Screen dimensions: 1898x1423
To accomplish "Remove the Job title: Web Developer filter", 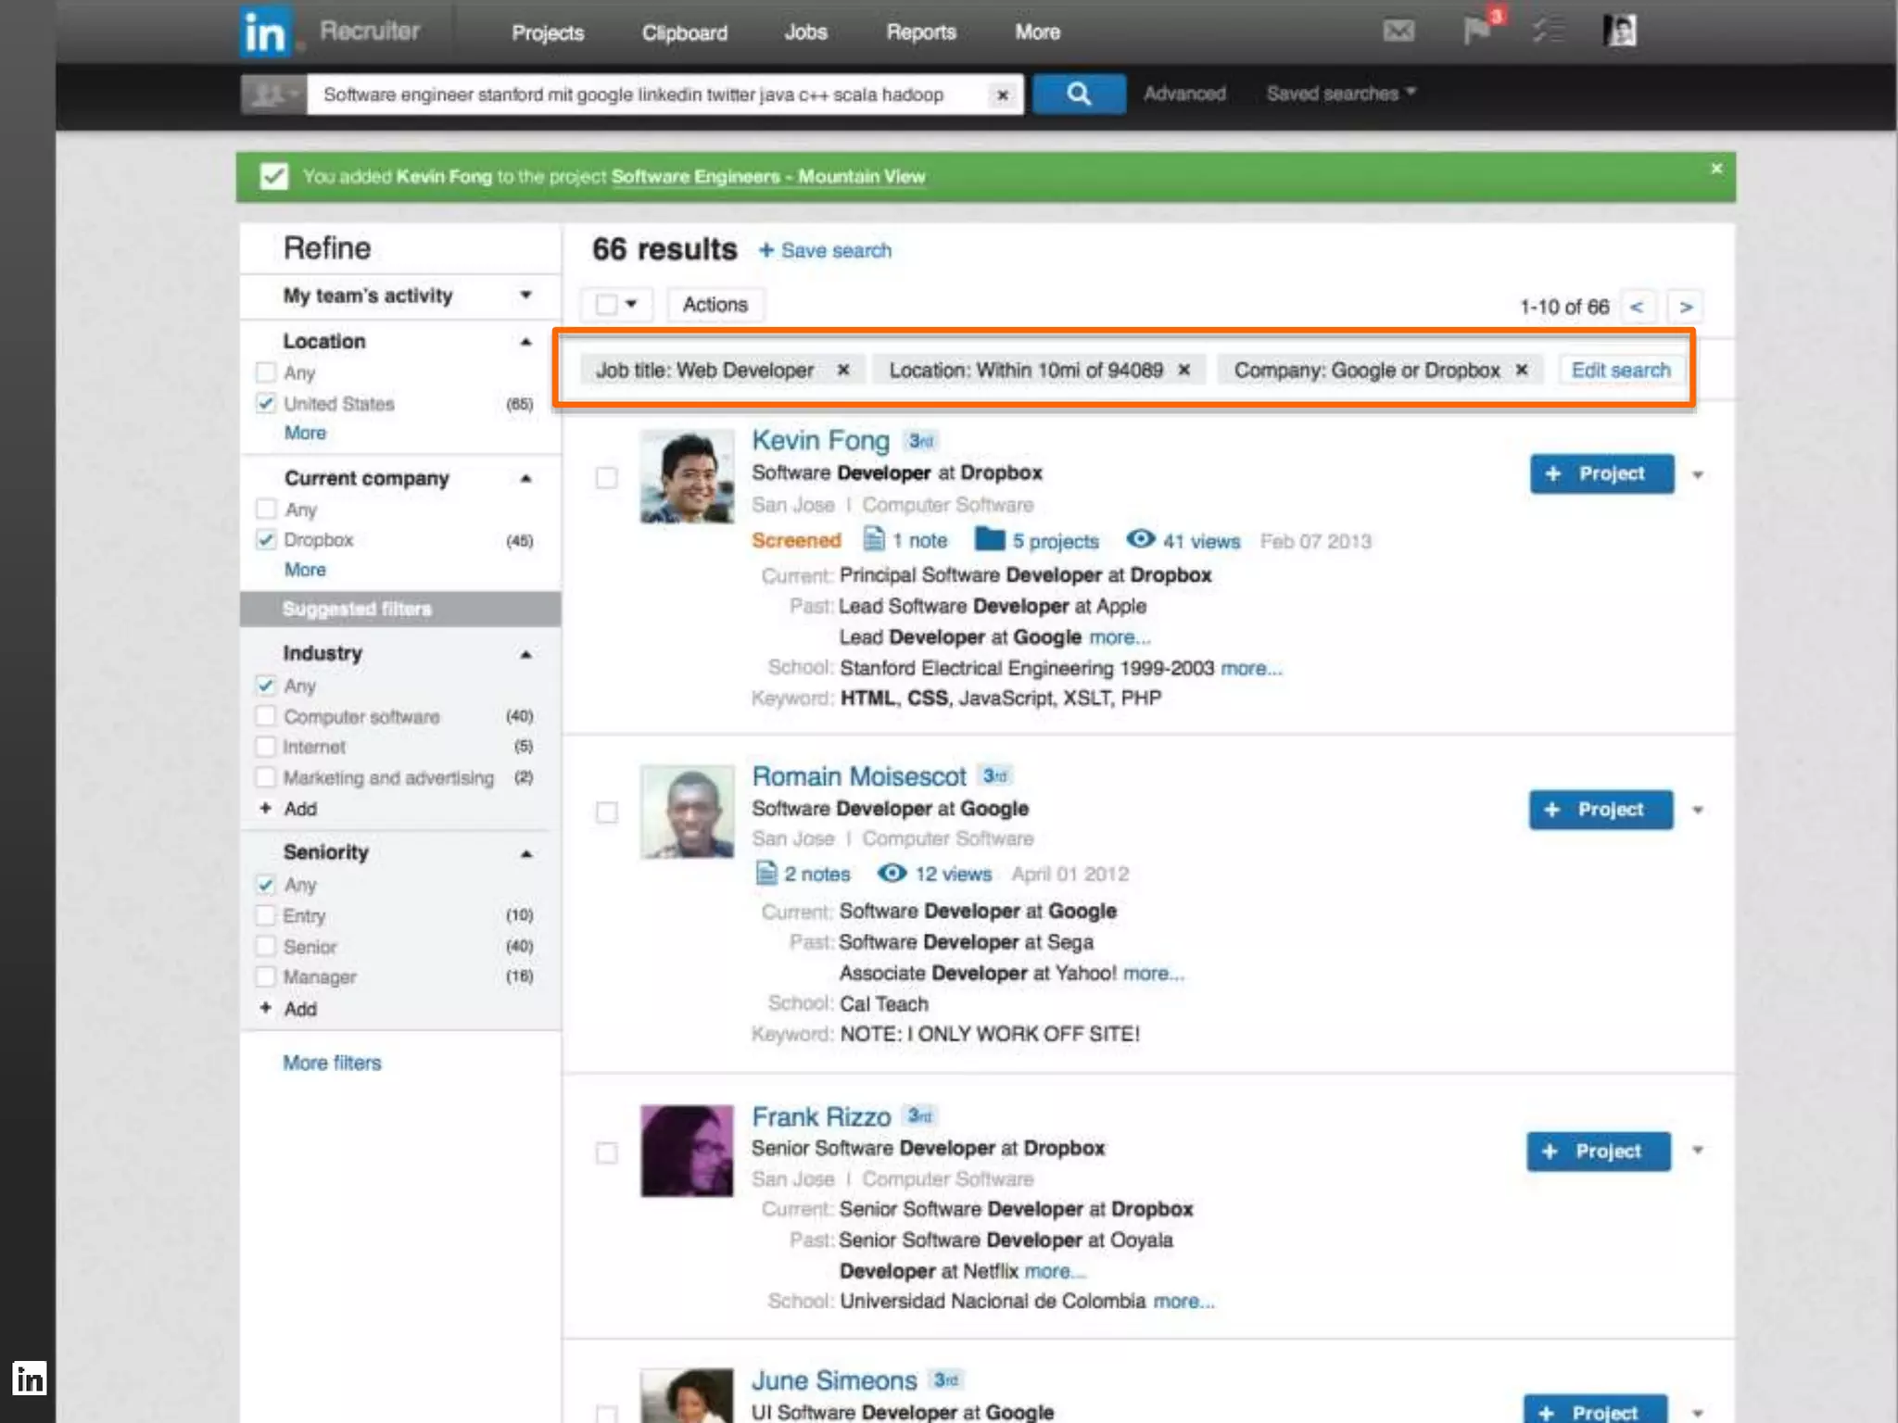I will [x=842, y=370].
